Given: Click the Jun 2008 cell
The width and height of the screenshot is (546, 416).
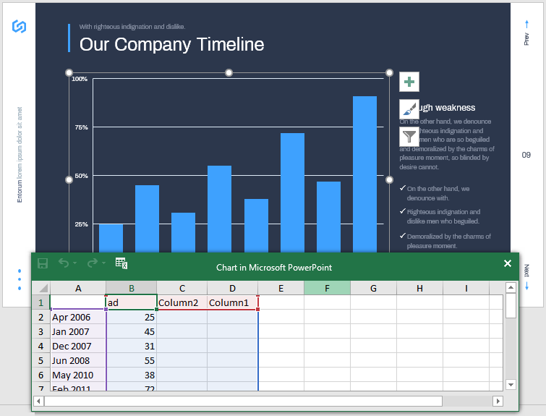Looking at the screenshot, I should [78, 360].
